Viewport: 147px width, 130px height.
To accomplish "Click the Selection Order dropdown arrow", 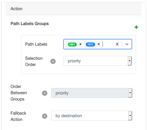I will (130, 61).
